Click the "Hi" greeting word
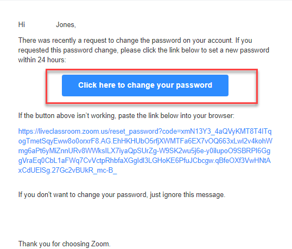292x249 pixels. tap(22, 24)
